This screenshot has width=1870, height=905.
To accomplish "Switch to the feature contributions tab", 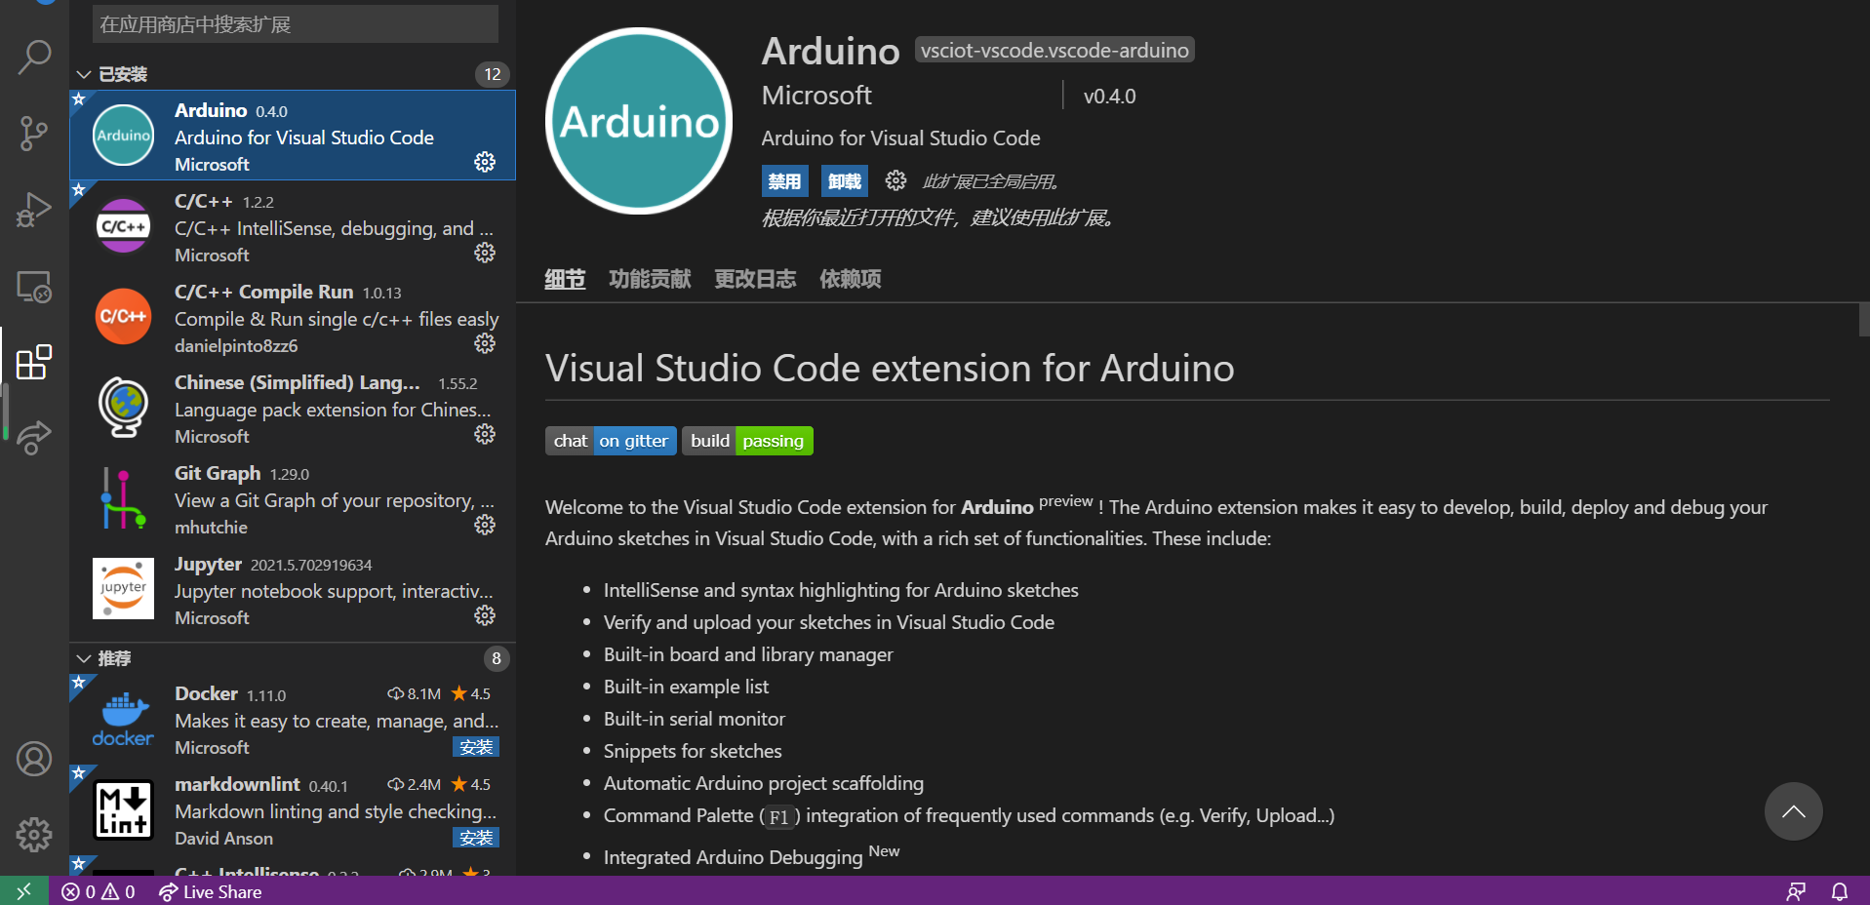I will (650, 279).
